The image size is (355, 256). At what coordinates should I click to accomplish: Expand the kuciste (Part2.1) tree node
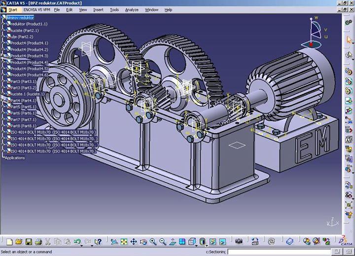coord(3,30)
